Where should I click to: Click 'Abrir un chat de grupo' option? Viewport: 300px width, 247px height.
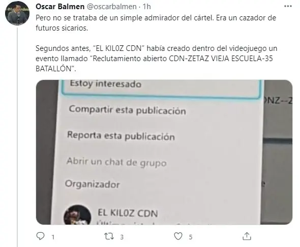pyautogui.click(x=116, y=162)
